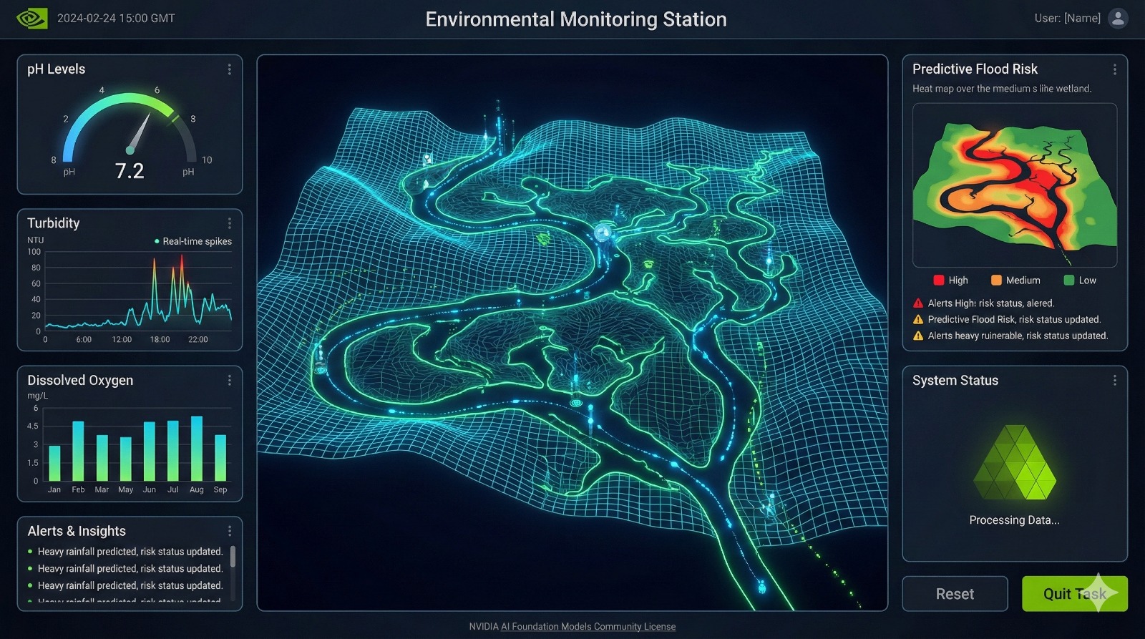Click the Real-time spikes legend dot
The width and height of the screenshot is (1145, 639).
(157, 241)
